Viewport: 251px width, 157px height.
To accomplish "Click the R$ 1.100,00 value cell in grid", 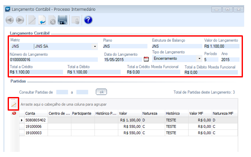I will click(x=130, y=120).
